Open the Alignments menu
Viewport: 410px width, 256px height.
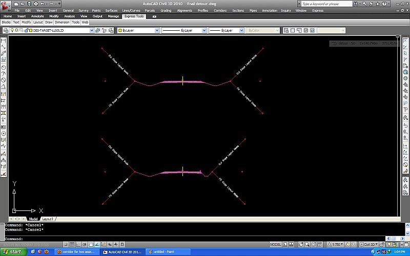[184, 10]
